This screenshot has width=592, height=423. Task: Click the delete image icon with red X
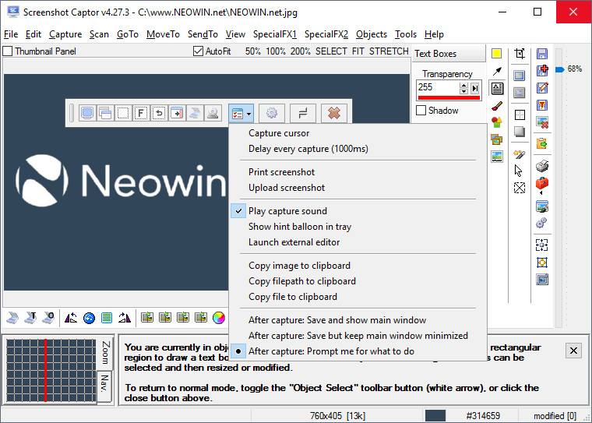click(542, 122)
